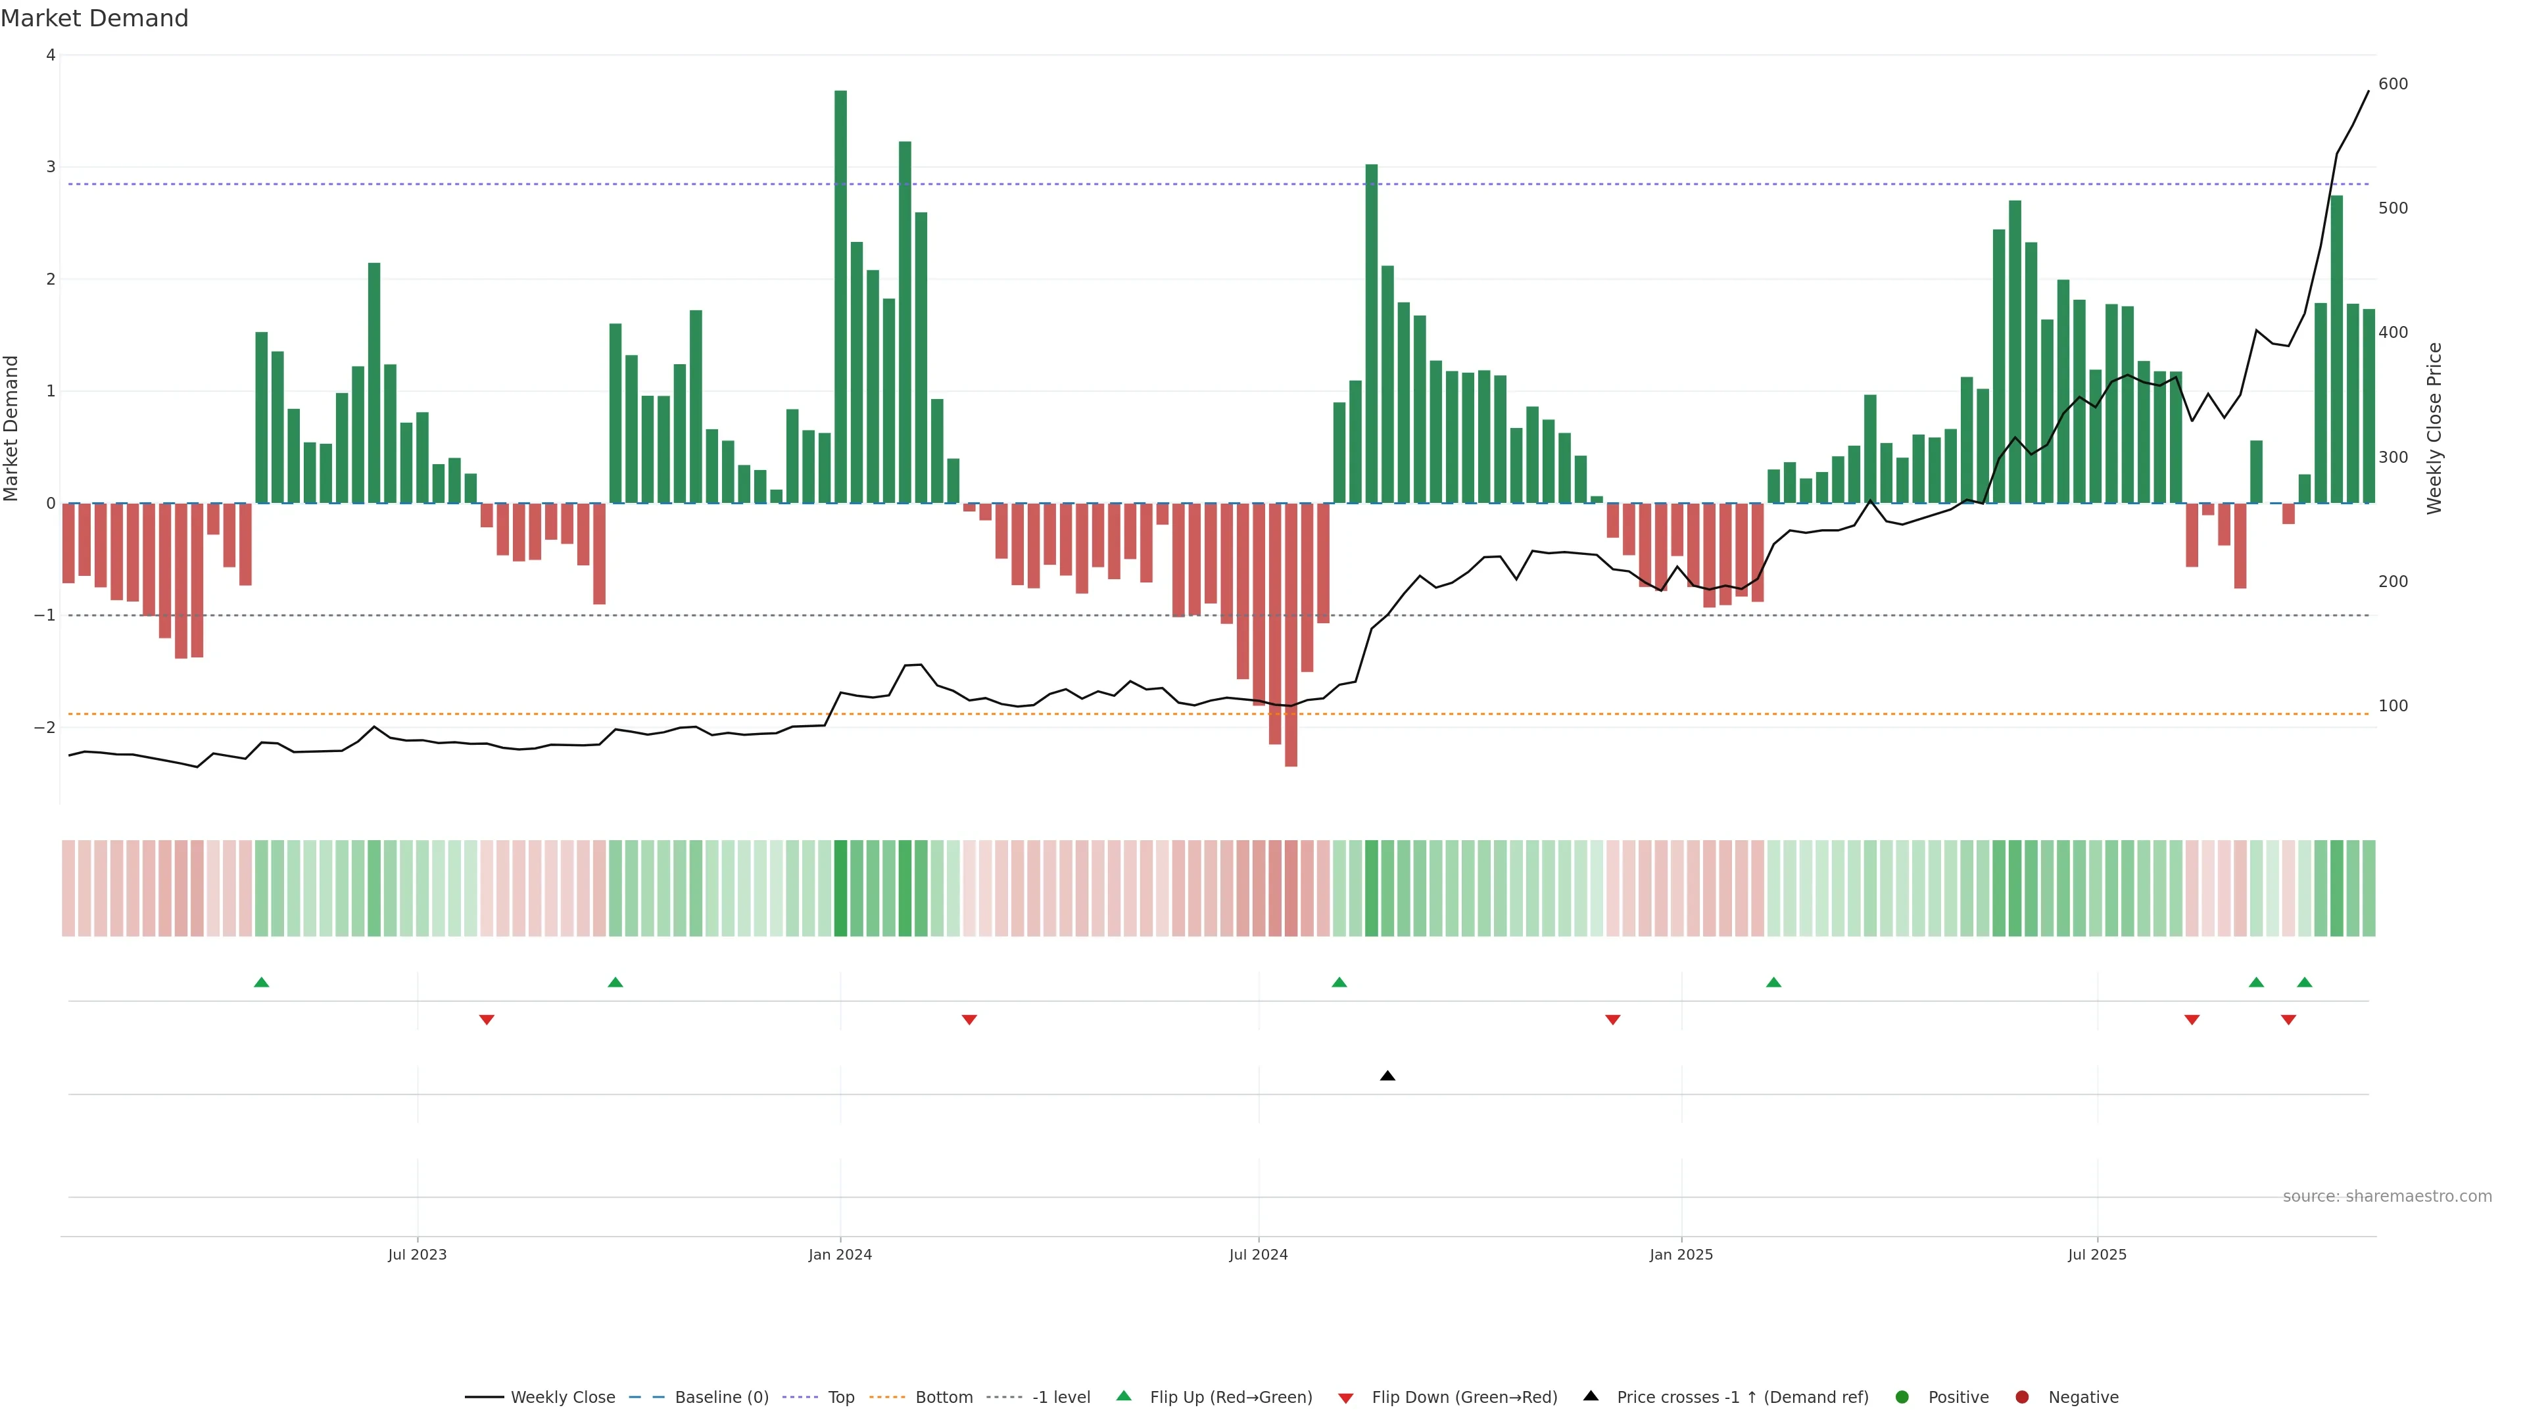This screenshot has width=2525, height=1420.
Task: Click the green flip-up marker near January 2025
Action: pos(1773,982)
